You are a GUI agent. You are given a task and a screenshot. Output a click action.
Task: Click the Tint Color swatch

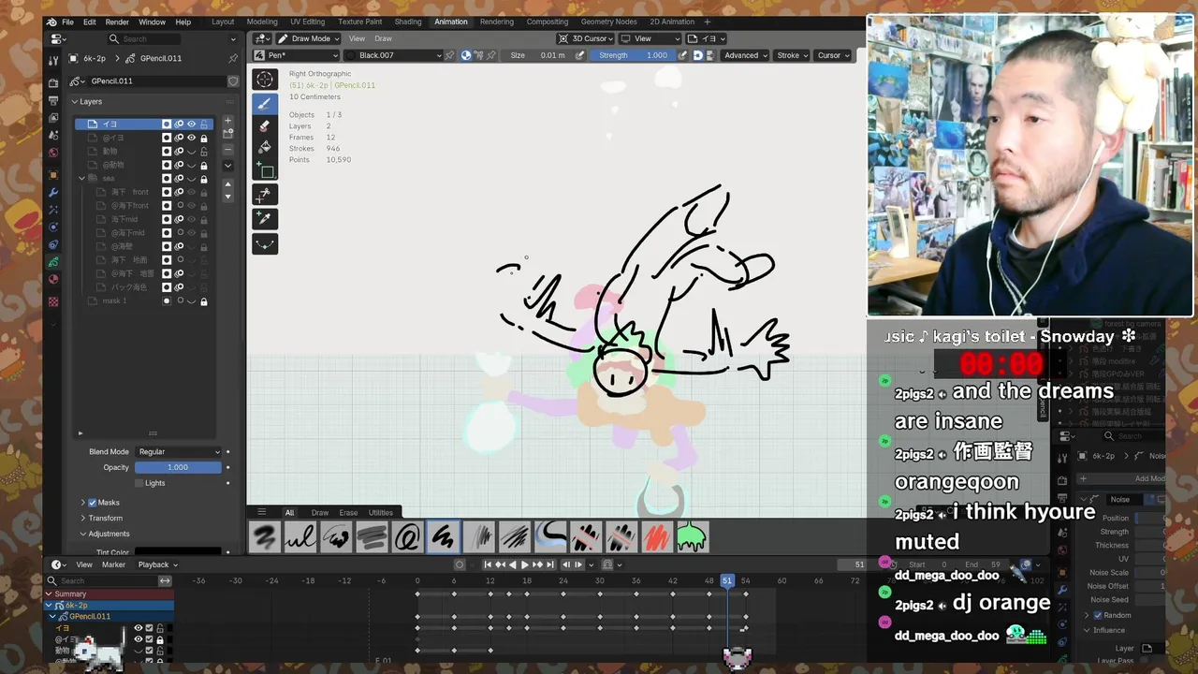click(178, 551)
